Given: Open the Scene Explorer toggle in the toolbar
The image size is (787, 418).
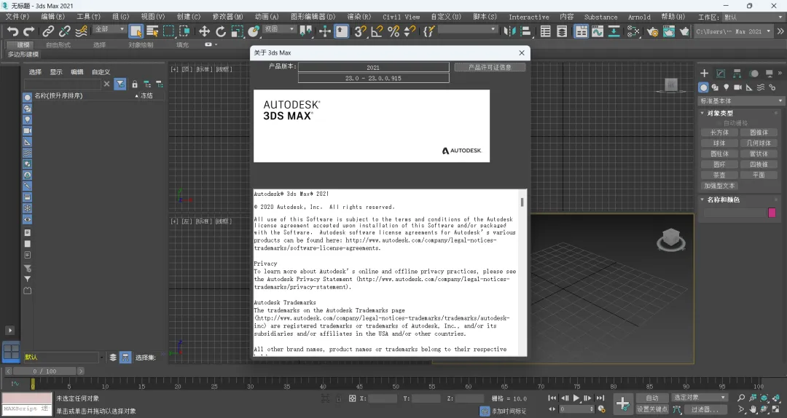Looking at the screenshot, I should click(546, 31).
